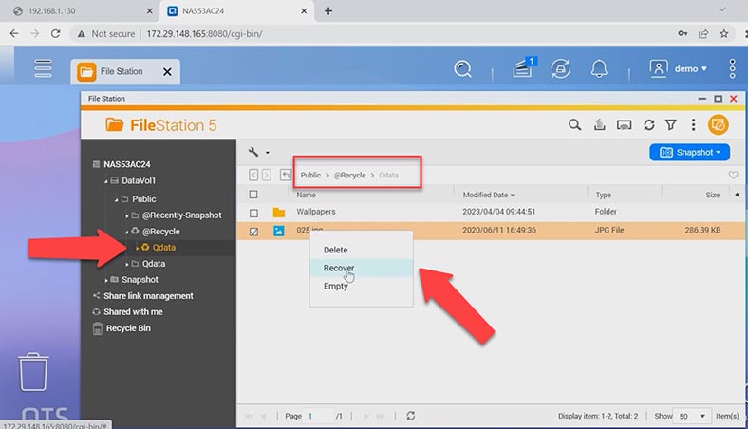Sort by the Size column header
The width and height of the screenshot is (748, 429).
[x=712, y=195]
